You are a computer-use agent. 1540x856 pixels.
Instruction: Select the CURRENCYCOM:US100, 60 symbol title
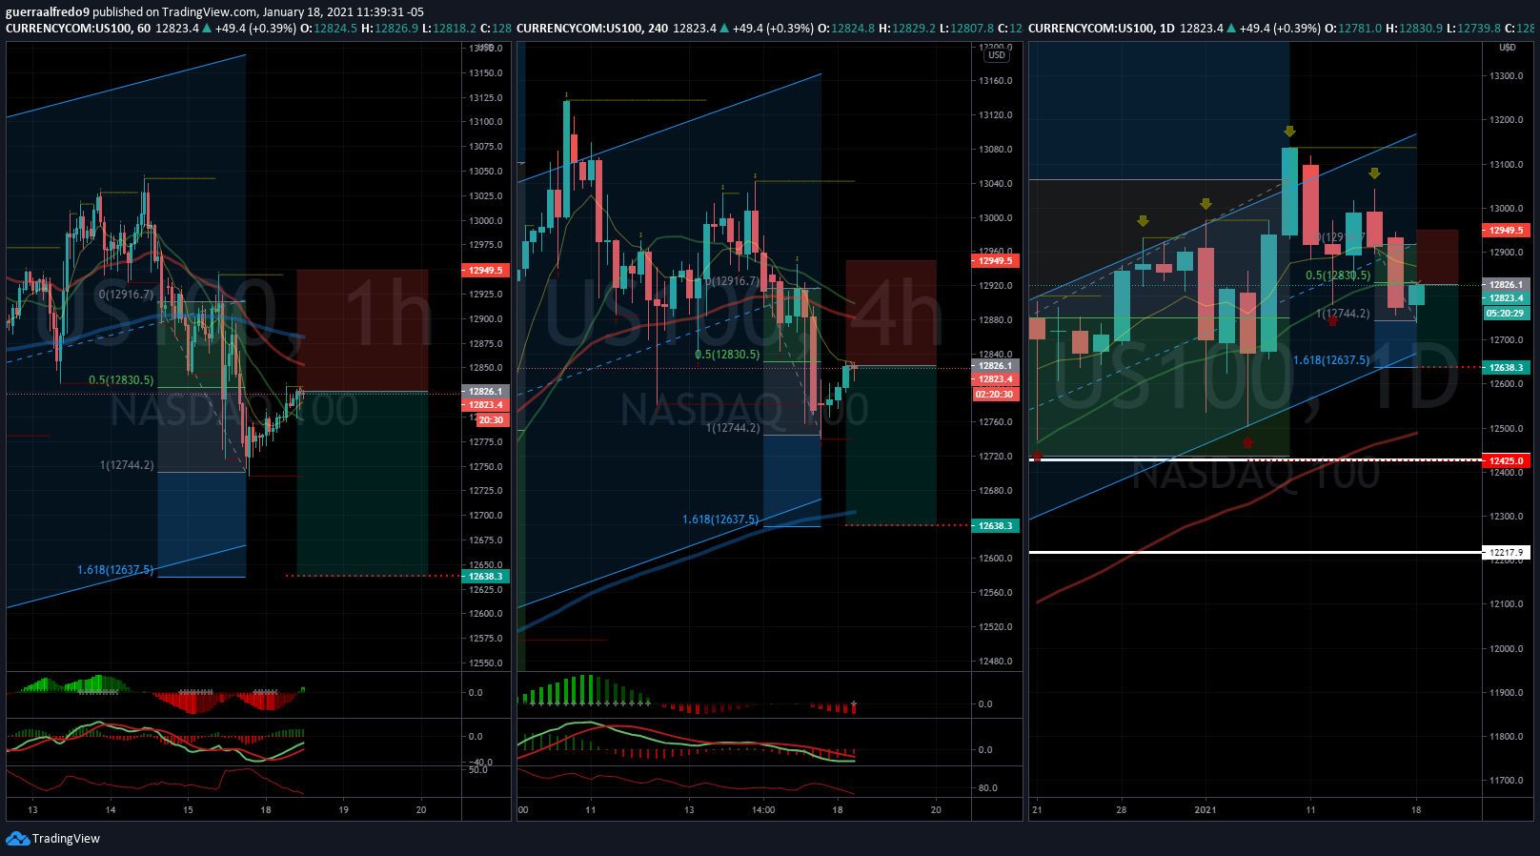coord(78,28)
